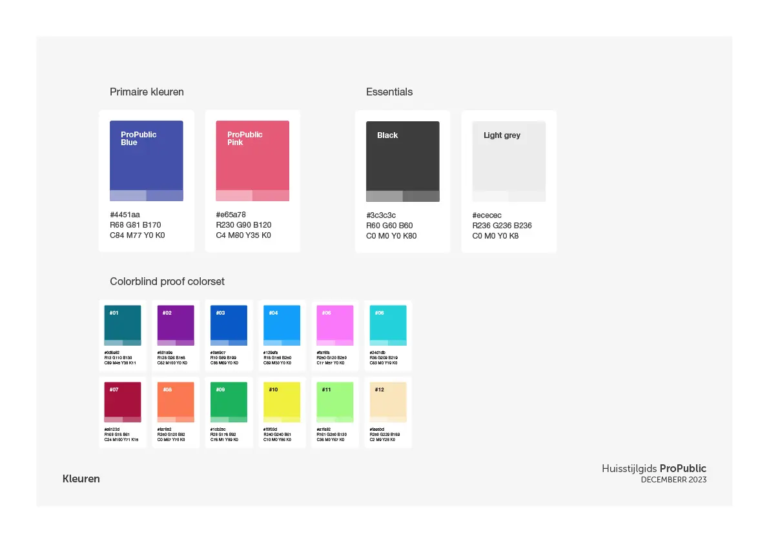Choose swatch #11 light green
The image size is (769, 543).
[335, 402]
